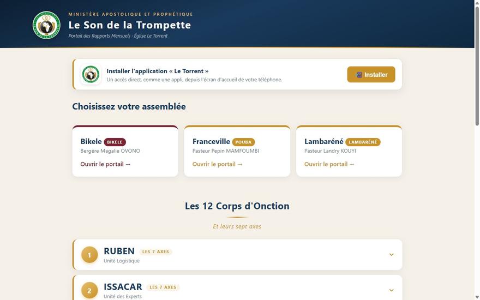Click the ISSACAR heading

tap(123, 287)
